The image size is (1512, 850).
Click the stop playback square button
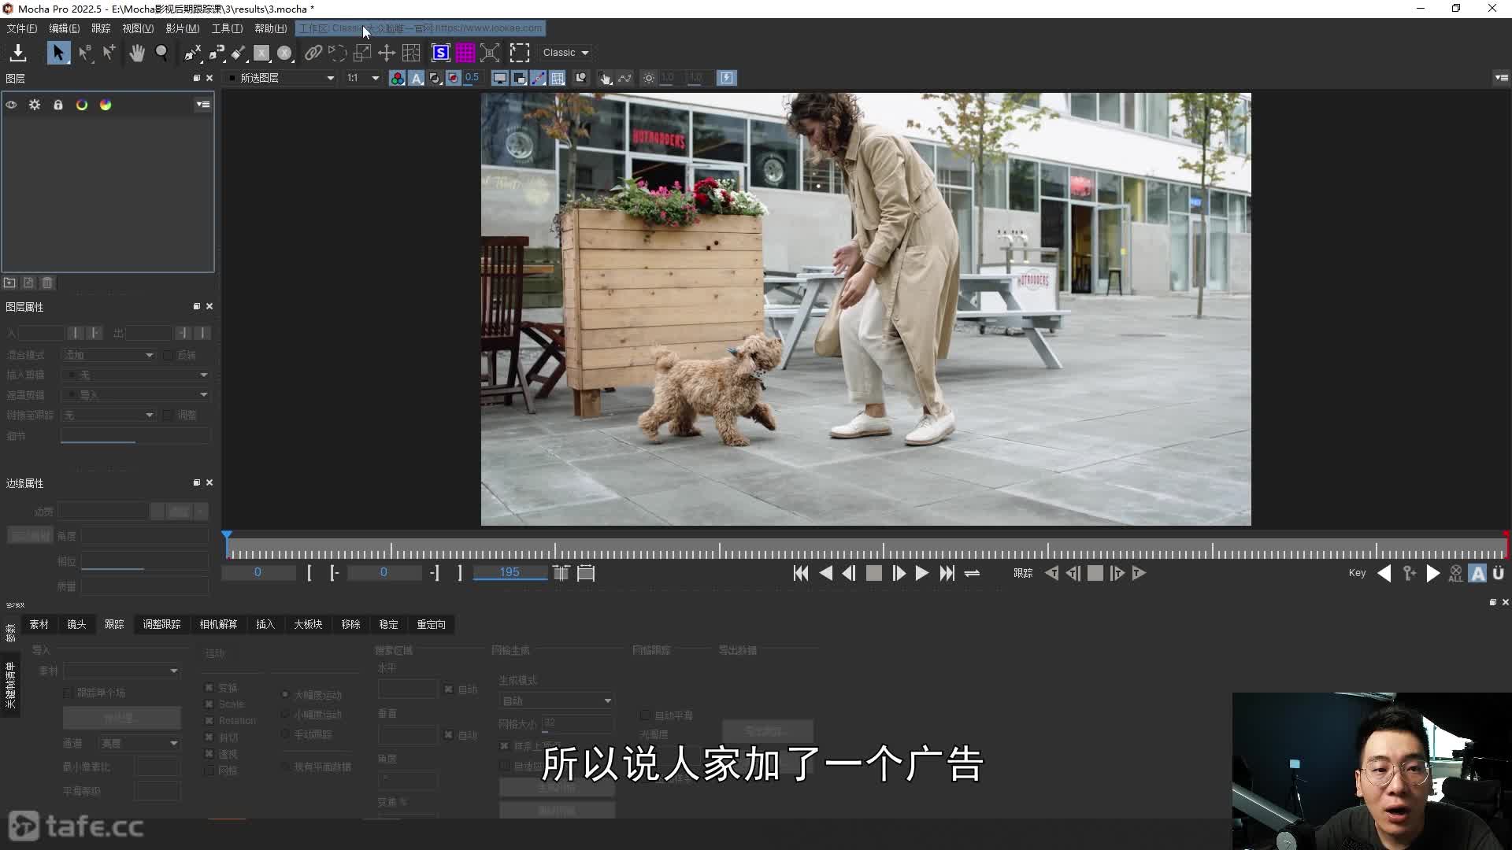[873, 574]
